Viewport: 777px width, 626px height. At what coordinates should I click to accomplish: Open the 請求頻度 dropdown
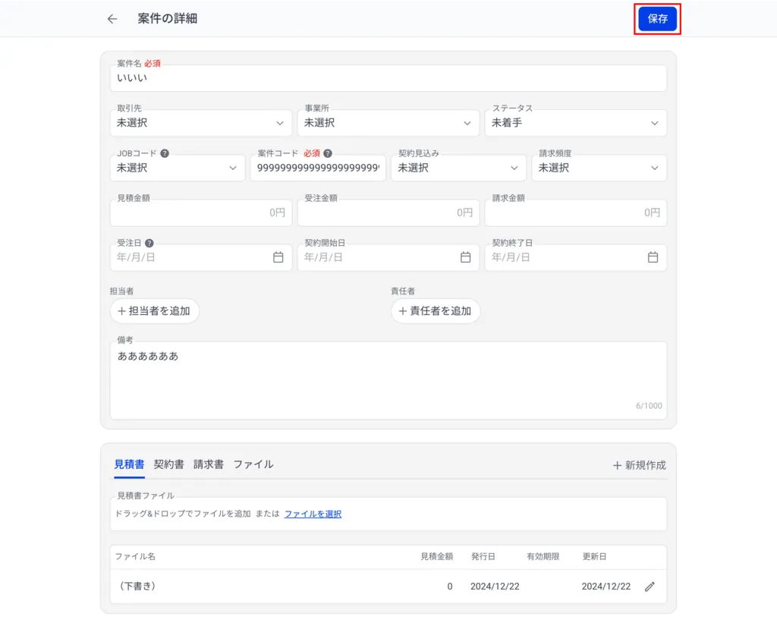click(599, 168)
